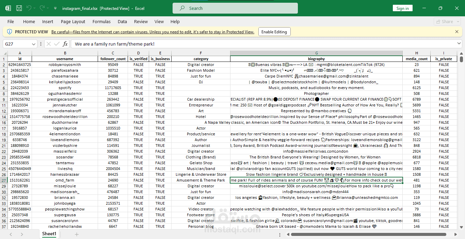Click the category cell 'Gelato Shop'
Viewport: 465px width, 239px height.
click(x=201, y=163)
